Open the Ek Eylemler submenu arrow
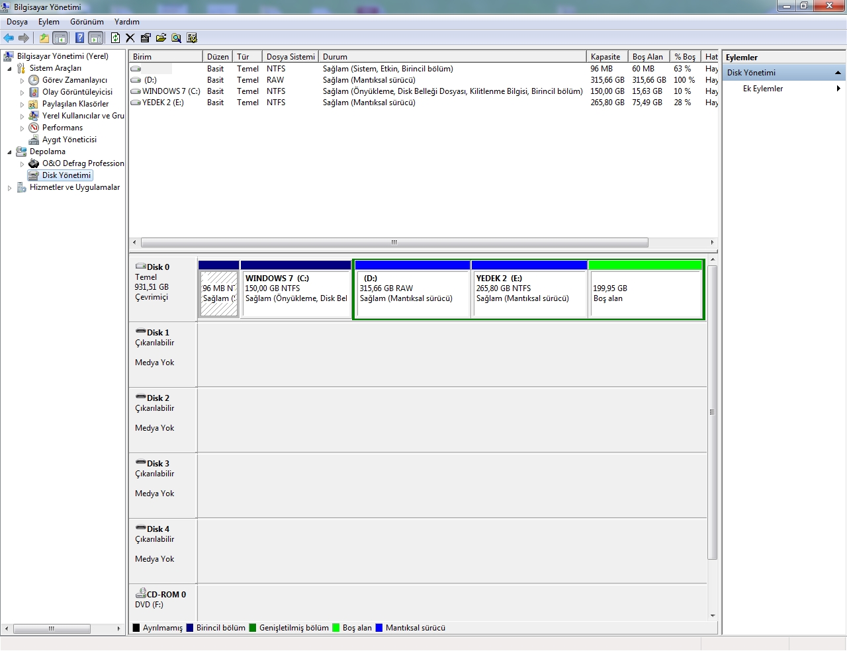The image size is (847, 651). pyautogui.click(x=838, y=89)
